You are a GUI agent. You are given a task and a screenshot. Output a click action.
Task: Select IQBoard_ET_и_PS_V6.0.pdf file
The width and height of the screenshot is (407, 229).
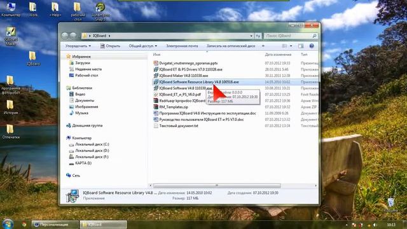tap(180, 95)
